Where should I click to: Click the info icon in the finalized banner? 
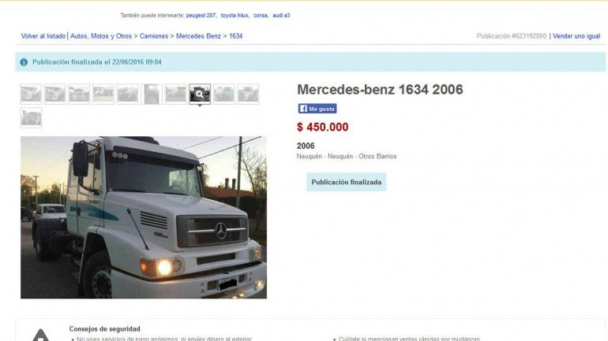[x=24, y=62]
